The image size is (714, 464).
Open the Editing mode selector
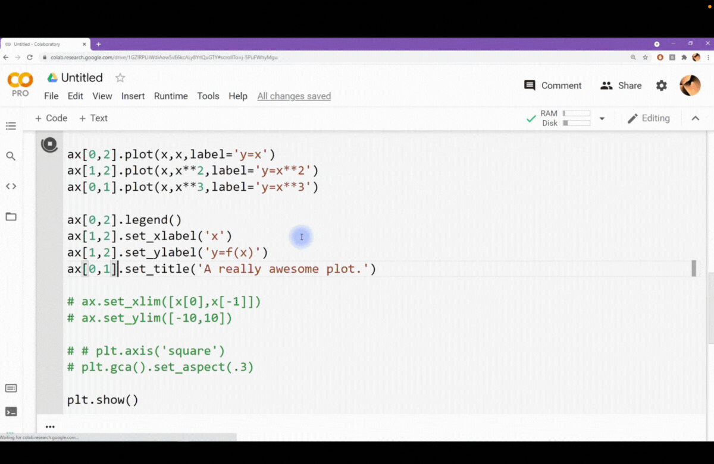[x=649, y=118]
